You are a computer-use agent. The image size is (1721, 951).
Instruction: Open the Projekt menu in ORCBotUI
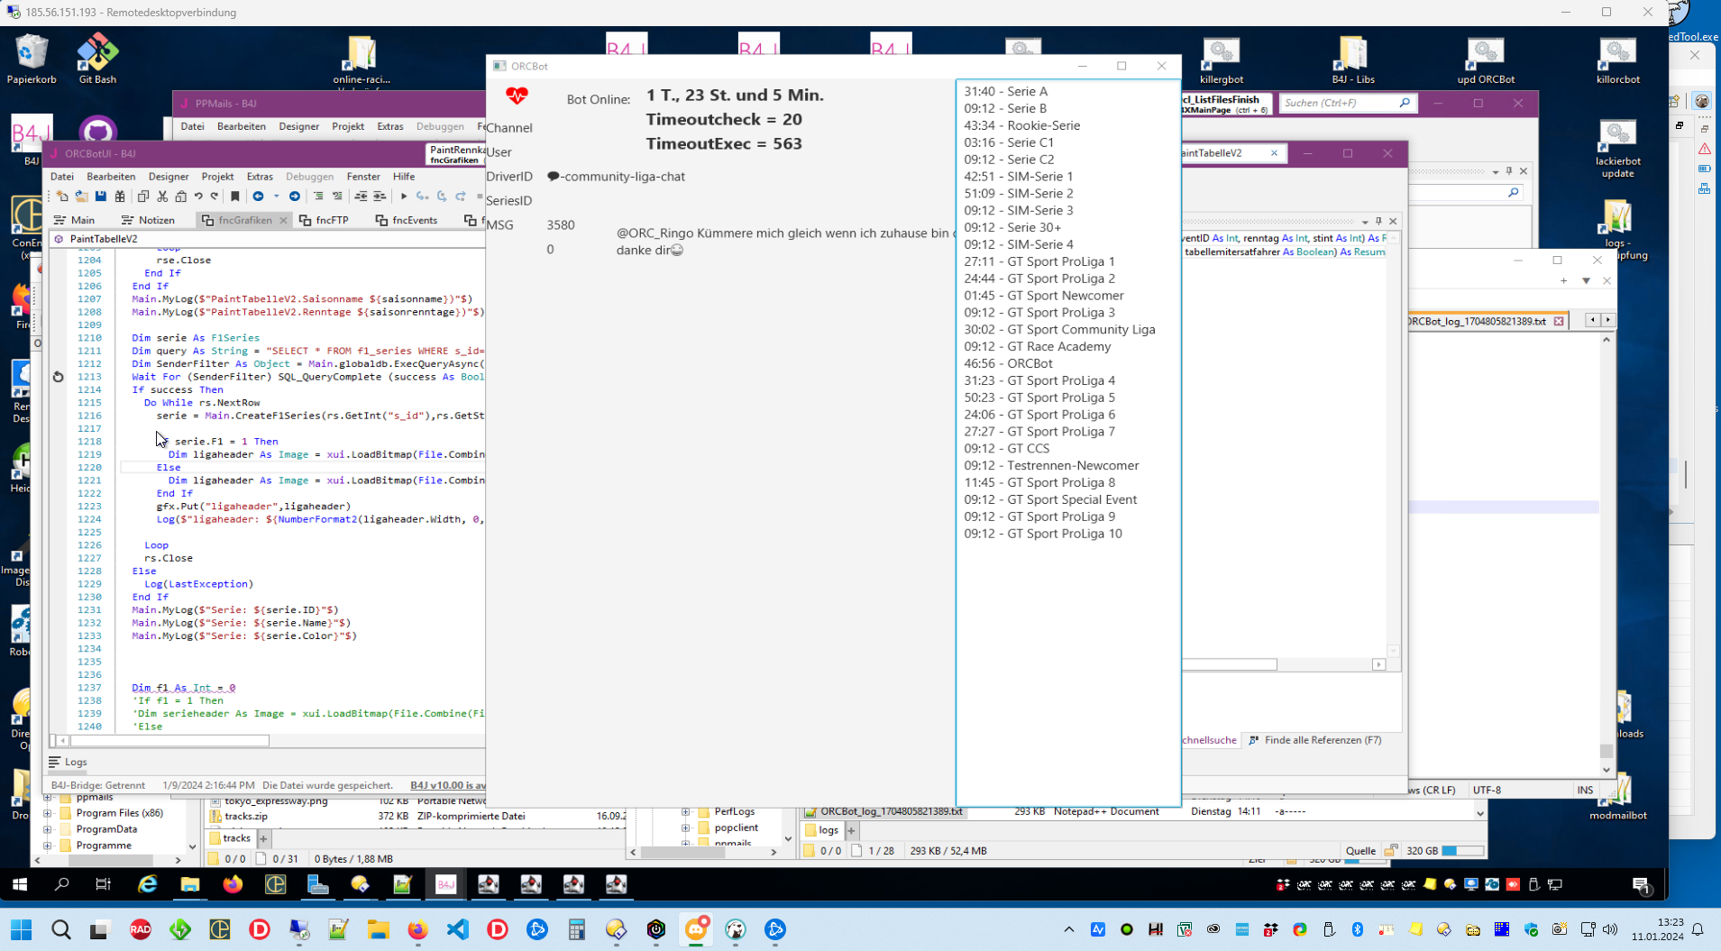[x=217, y=177]
